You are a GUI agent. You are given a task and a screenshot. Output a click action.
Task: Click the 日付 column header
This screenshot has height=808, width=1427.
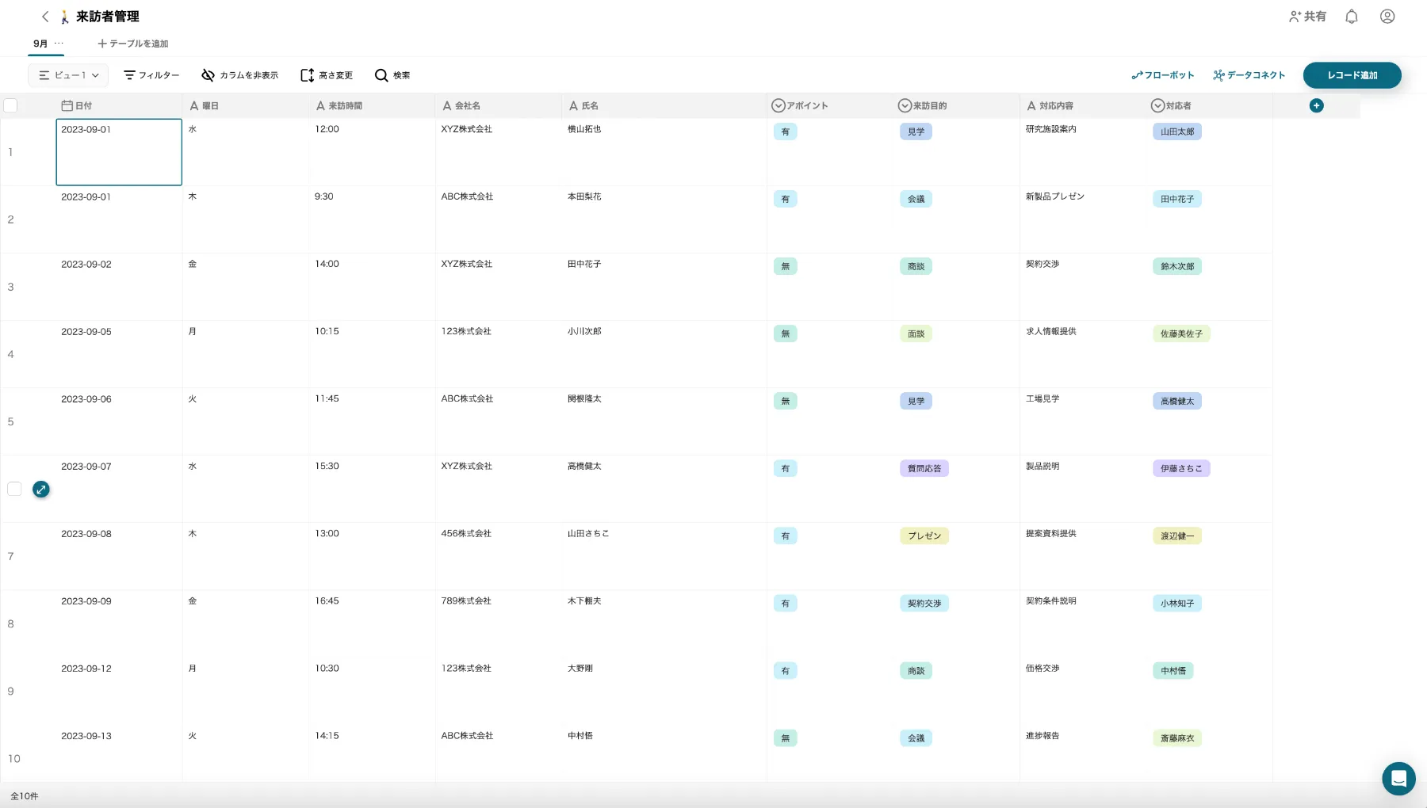(x=119, y=105)
